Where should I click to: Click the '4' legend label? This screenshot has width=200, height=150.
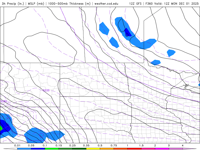pyautogui.click(x=183, y=145)
